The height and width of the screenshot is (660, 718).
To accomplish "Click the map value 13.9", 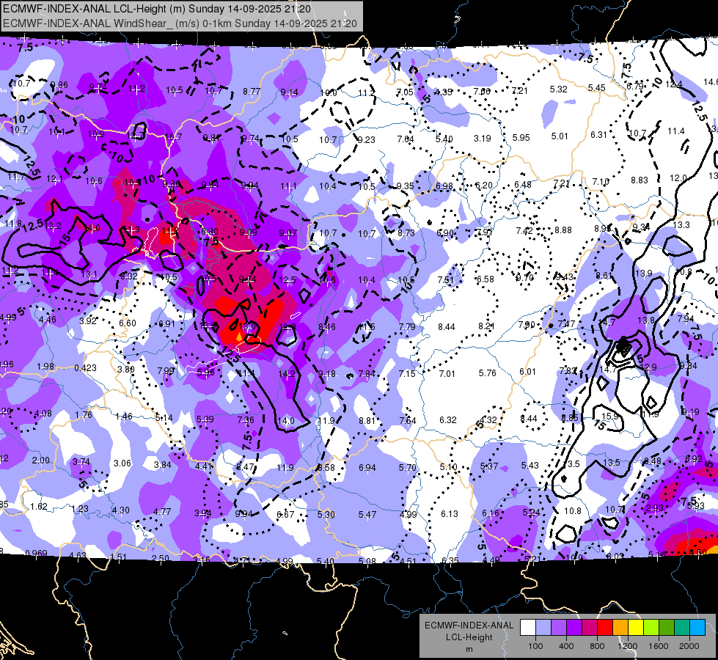I will point(643,273).
